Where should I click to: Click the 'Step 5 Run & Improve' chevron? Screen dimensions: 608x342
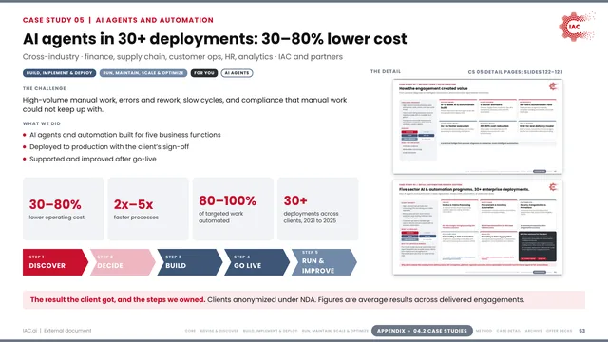[x=324, y=262]
